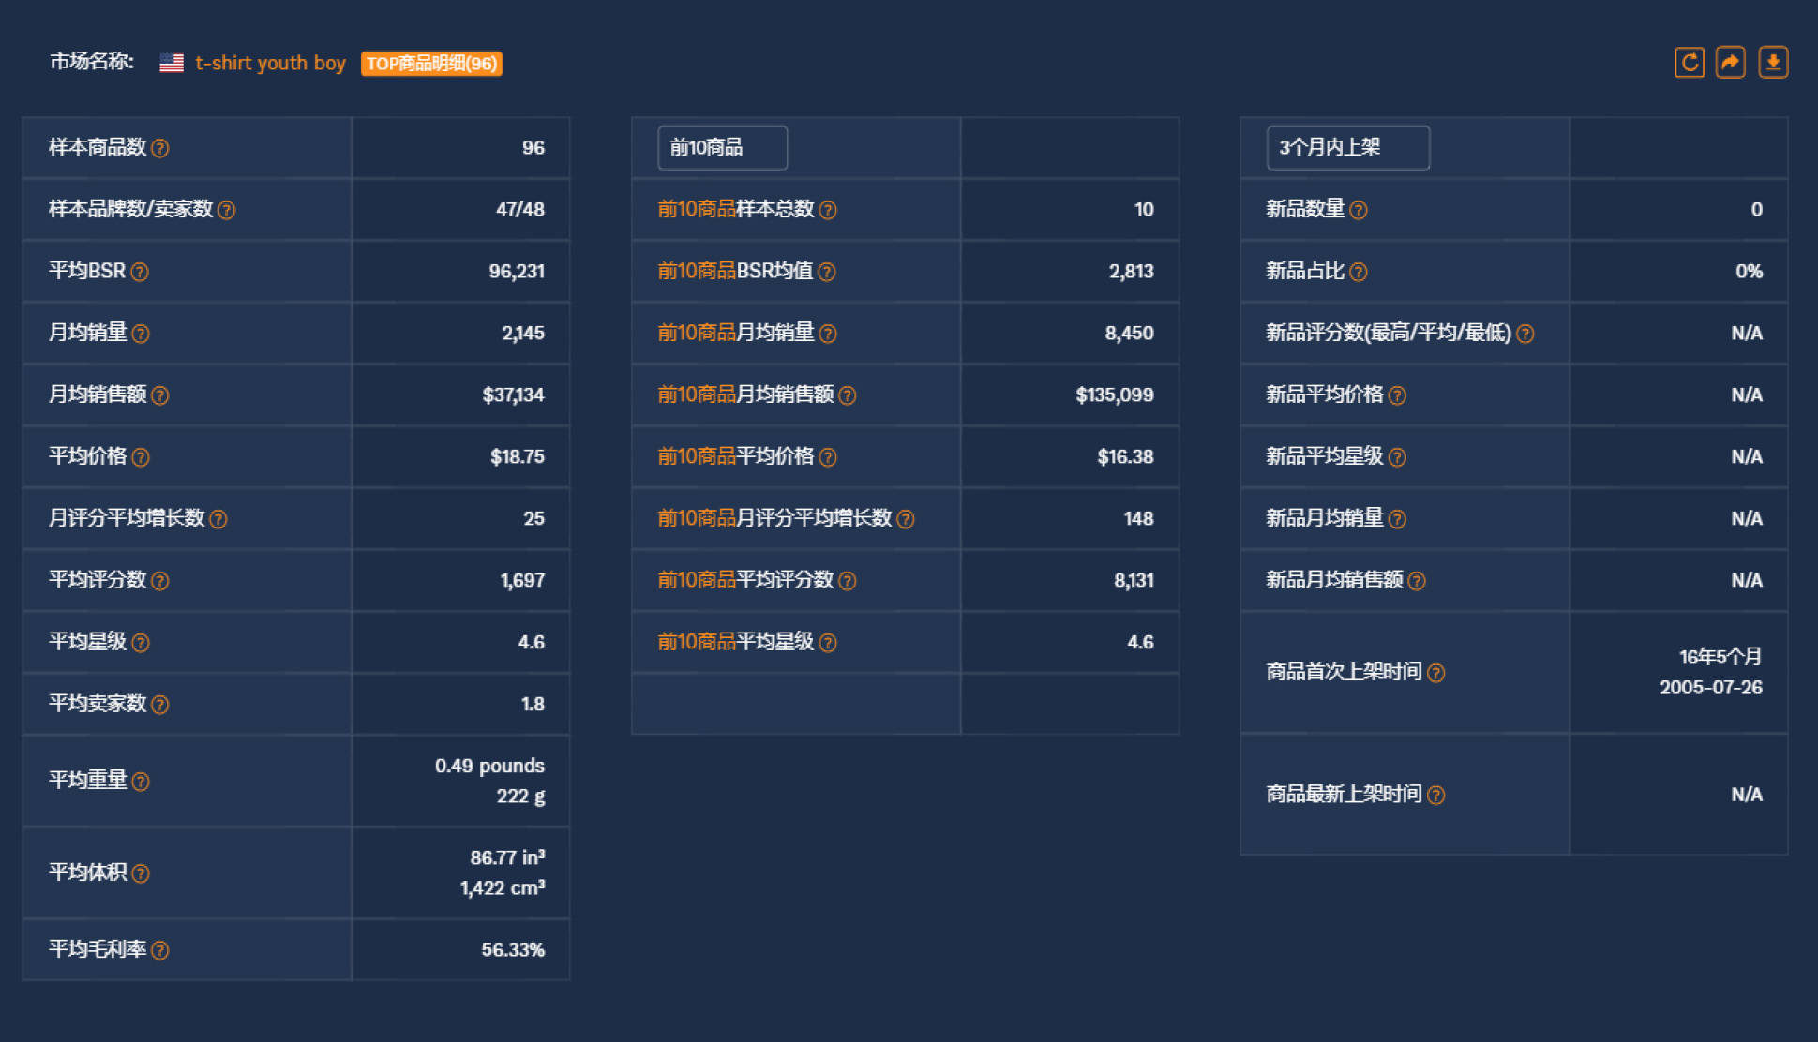Click help icon next to 平均价格

click(x=141, y=457)
